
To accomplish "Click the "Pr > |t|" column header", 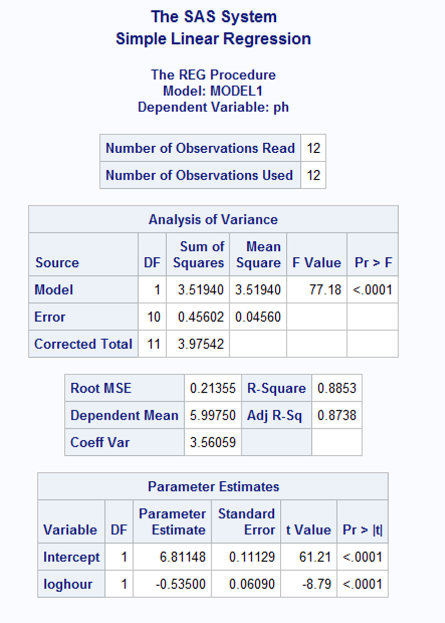I will 363,530.
